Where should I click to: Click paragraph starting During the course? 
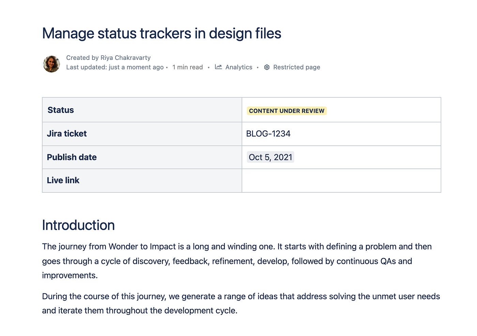click(241, 303)
